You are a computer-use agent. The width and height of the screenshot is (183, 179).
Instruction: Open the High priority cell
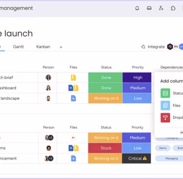pyautogui.click(x=137, y=78)
